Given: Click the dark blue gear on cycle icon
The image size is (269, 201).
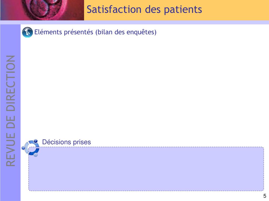Looking at the screenshot, I should click(35, 141).
